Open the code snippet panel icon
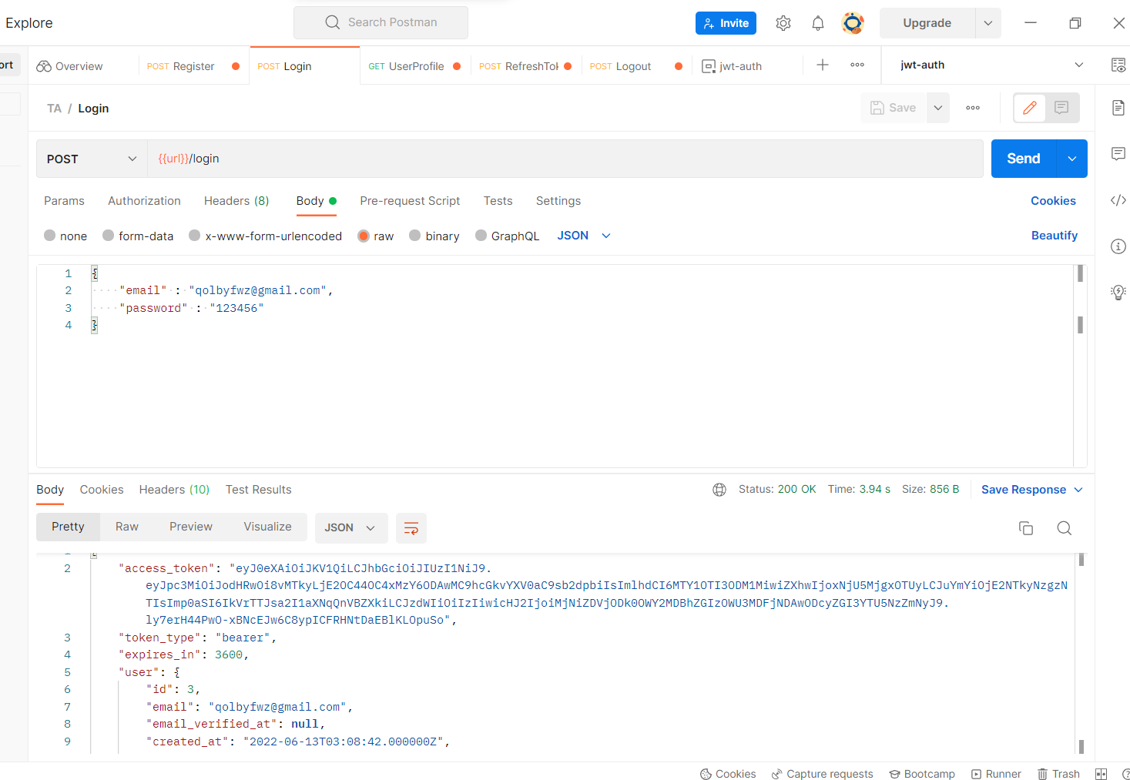The image size is (1130, 780). [1118, 200]
